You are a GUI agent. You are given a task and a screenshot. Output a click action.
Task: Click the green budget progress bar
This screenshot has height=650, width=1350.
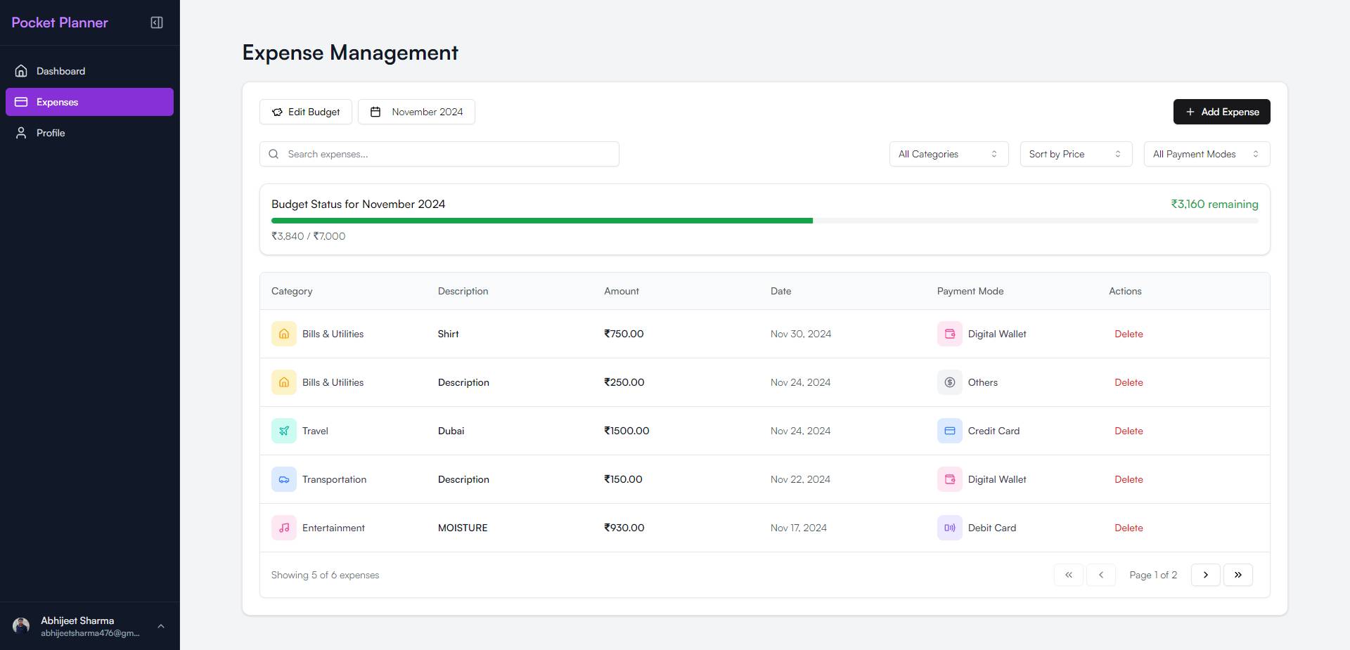pyautogui.click(x=541, y=220)
